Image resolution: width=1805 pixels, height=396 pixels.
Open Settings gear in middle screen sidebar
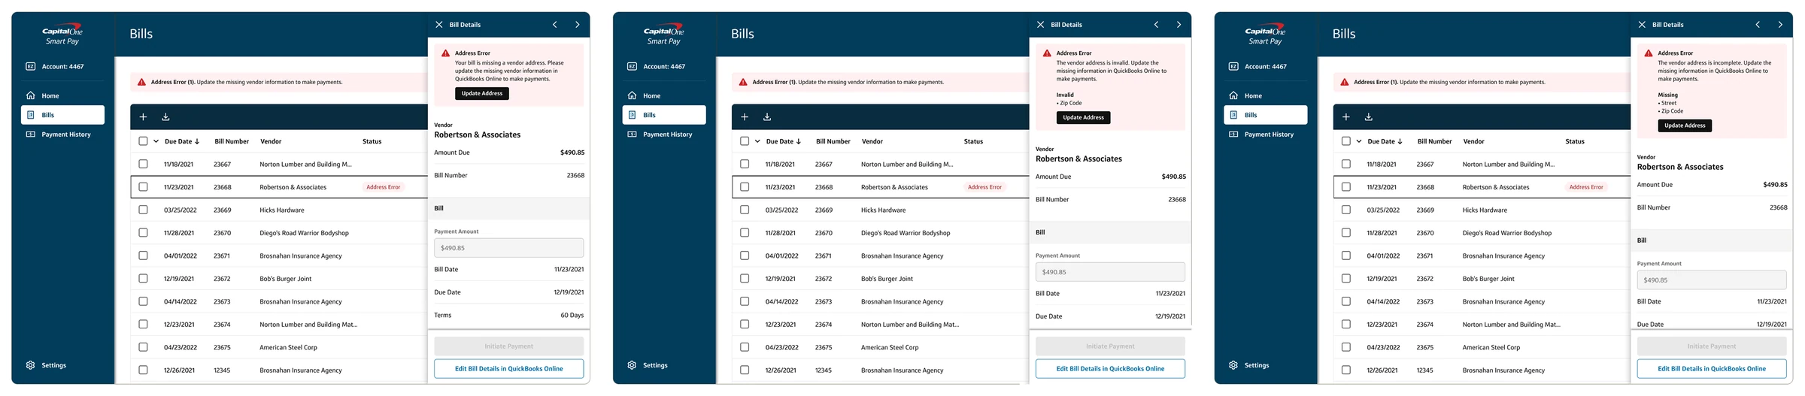point(633,365)
